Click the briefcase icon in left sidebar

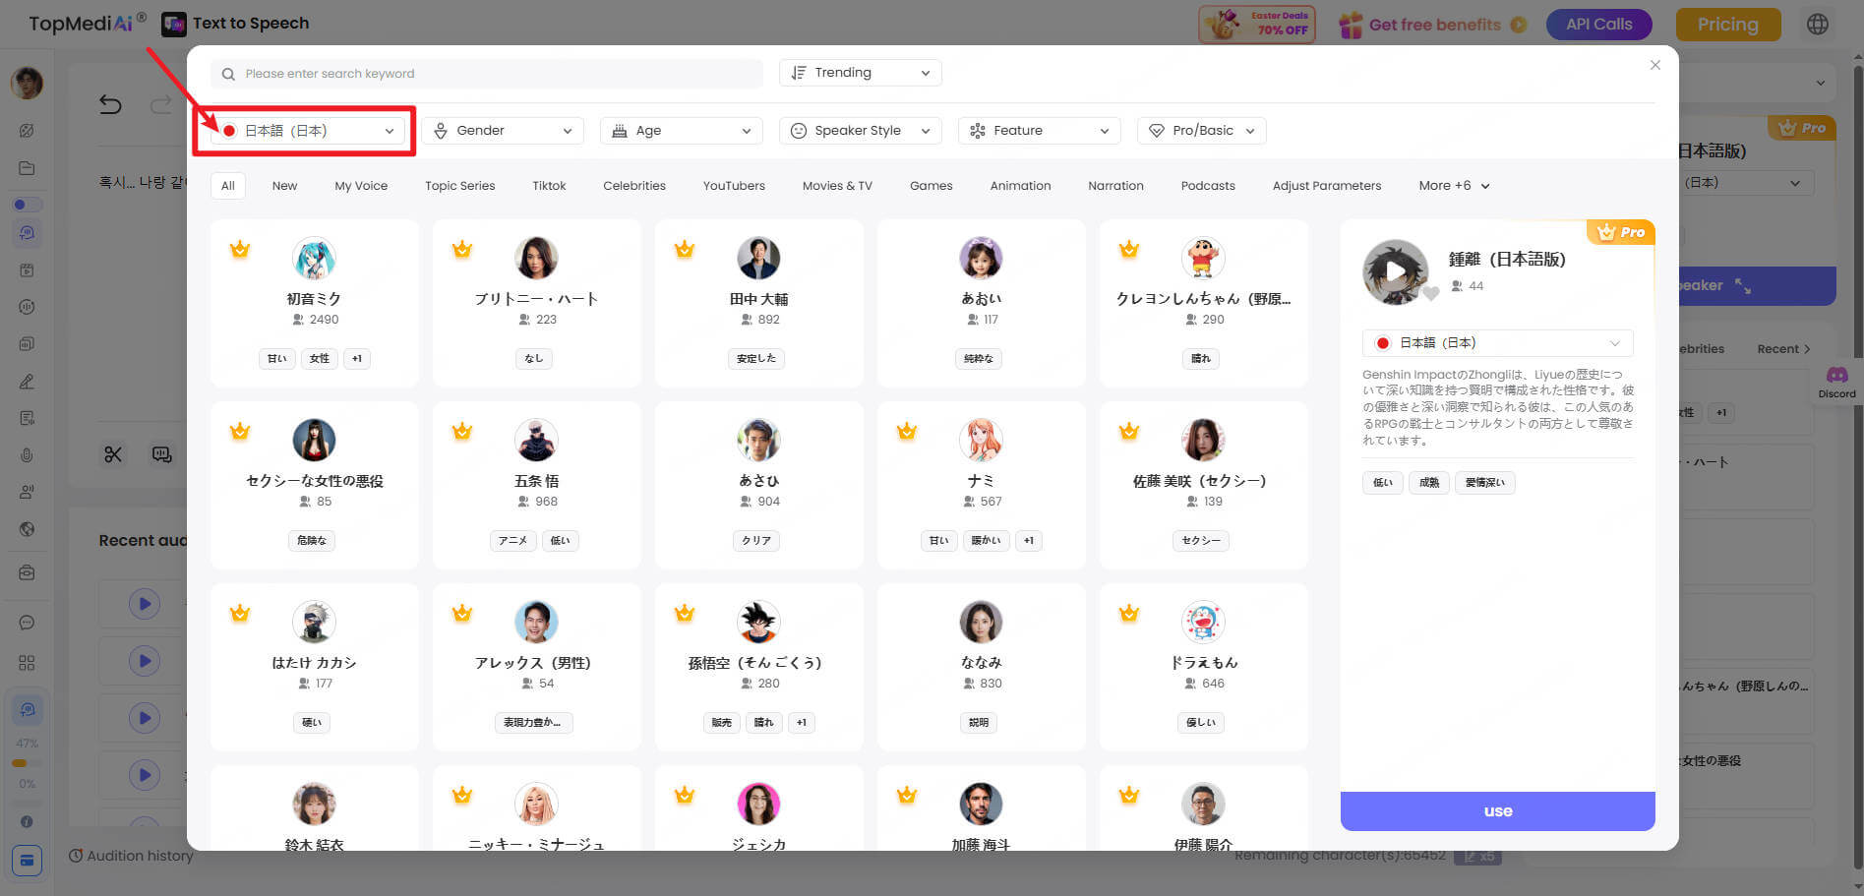pyautogui.click(x=27, y=572)
